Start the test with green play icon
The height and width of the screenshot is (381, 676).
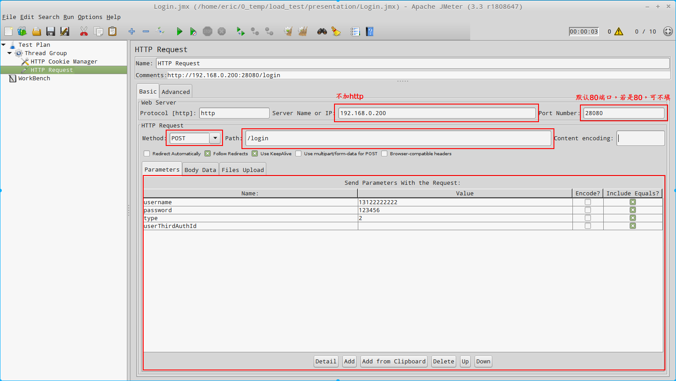point(179,31)
